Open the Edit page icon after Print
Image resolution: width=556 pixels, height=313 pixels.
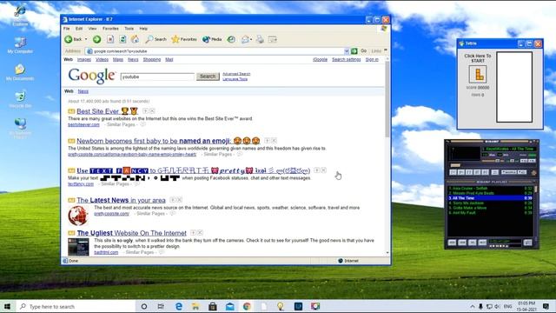tap(272, 39)
